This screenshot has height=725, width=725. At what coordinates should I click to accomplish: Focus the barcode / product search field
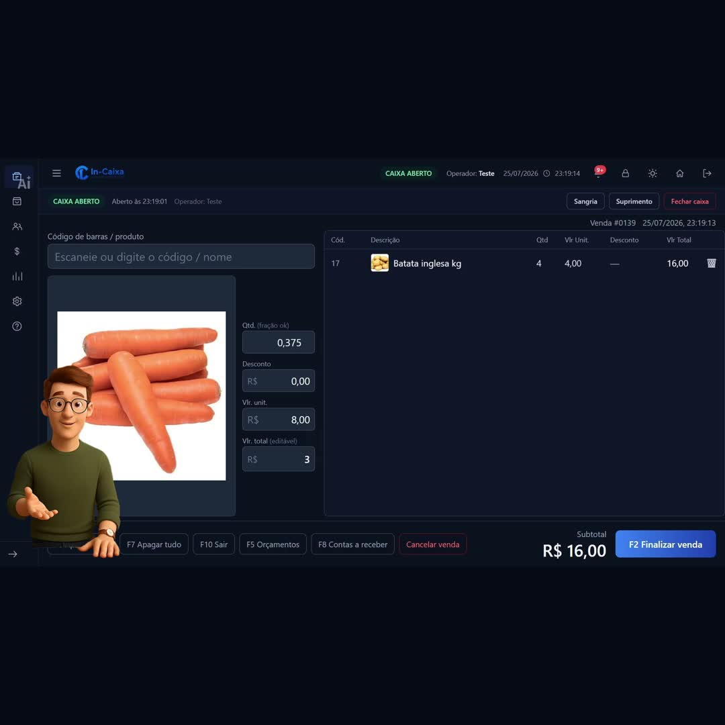coord(181,256)
